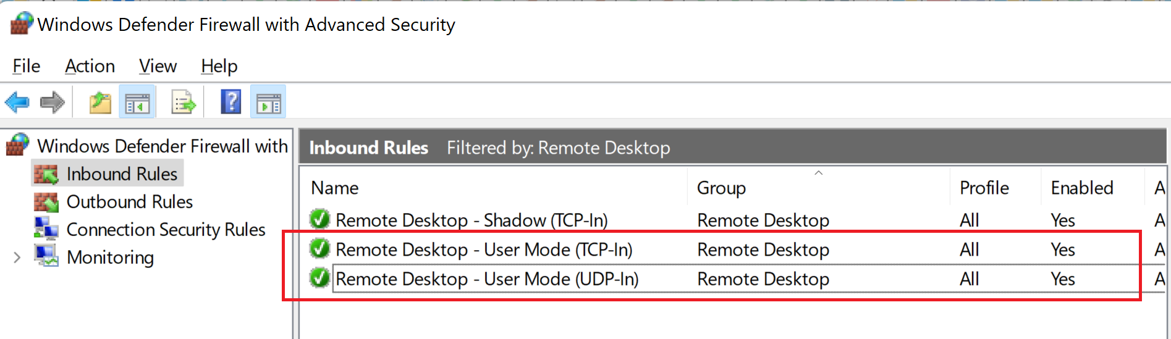Open the Action menu
Image resolution: width=1171 pixels, height=339 pixels.
tap(90, 66)
